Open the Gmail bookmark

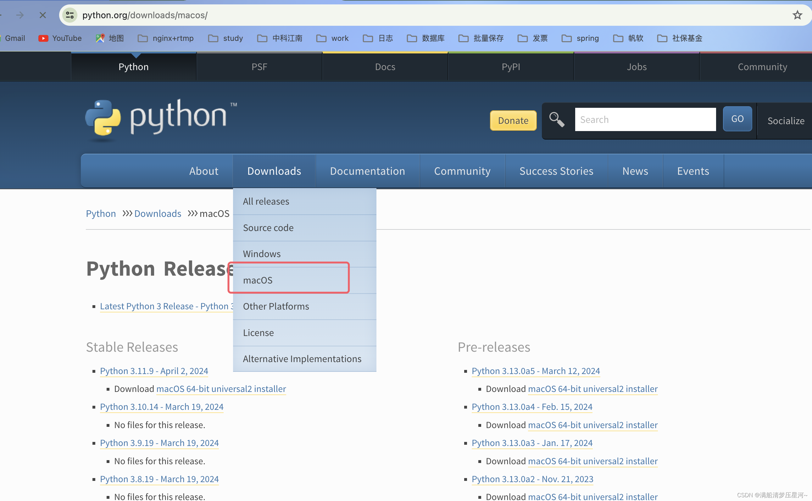(x=13, y=38)
